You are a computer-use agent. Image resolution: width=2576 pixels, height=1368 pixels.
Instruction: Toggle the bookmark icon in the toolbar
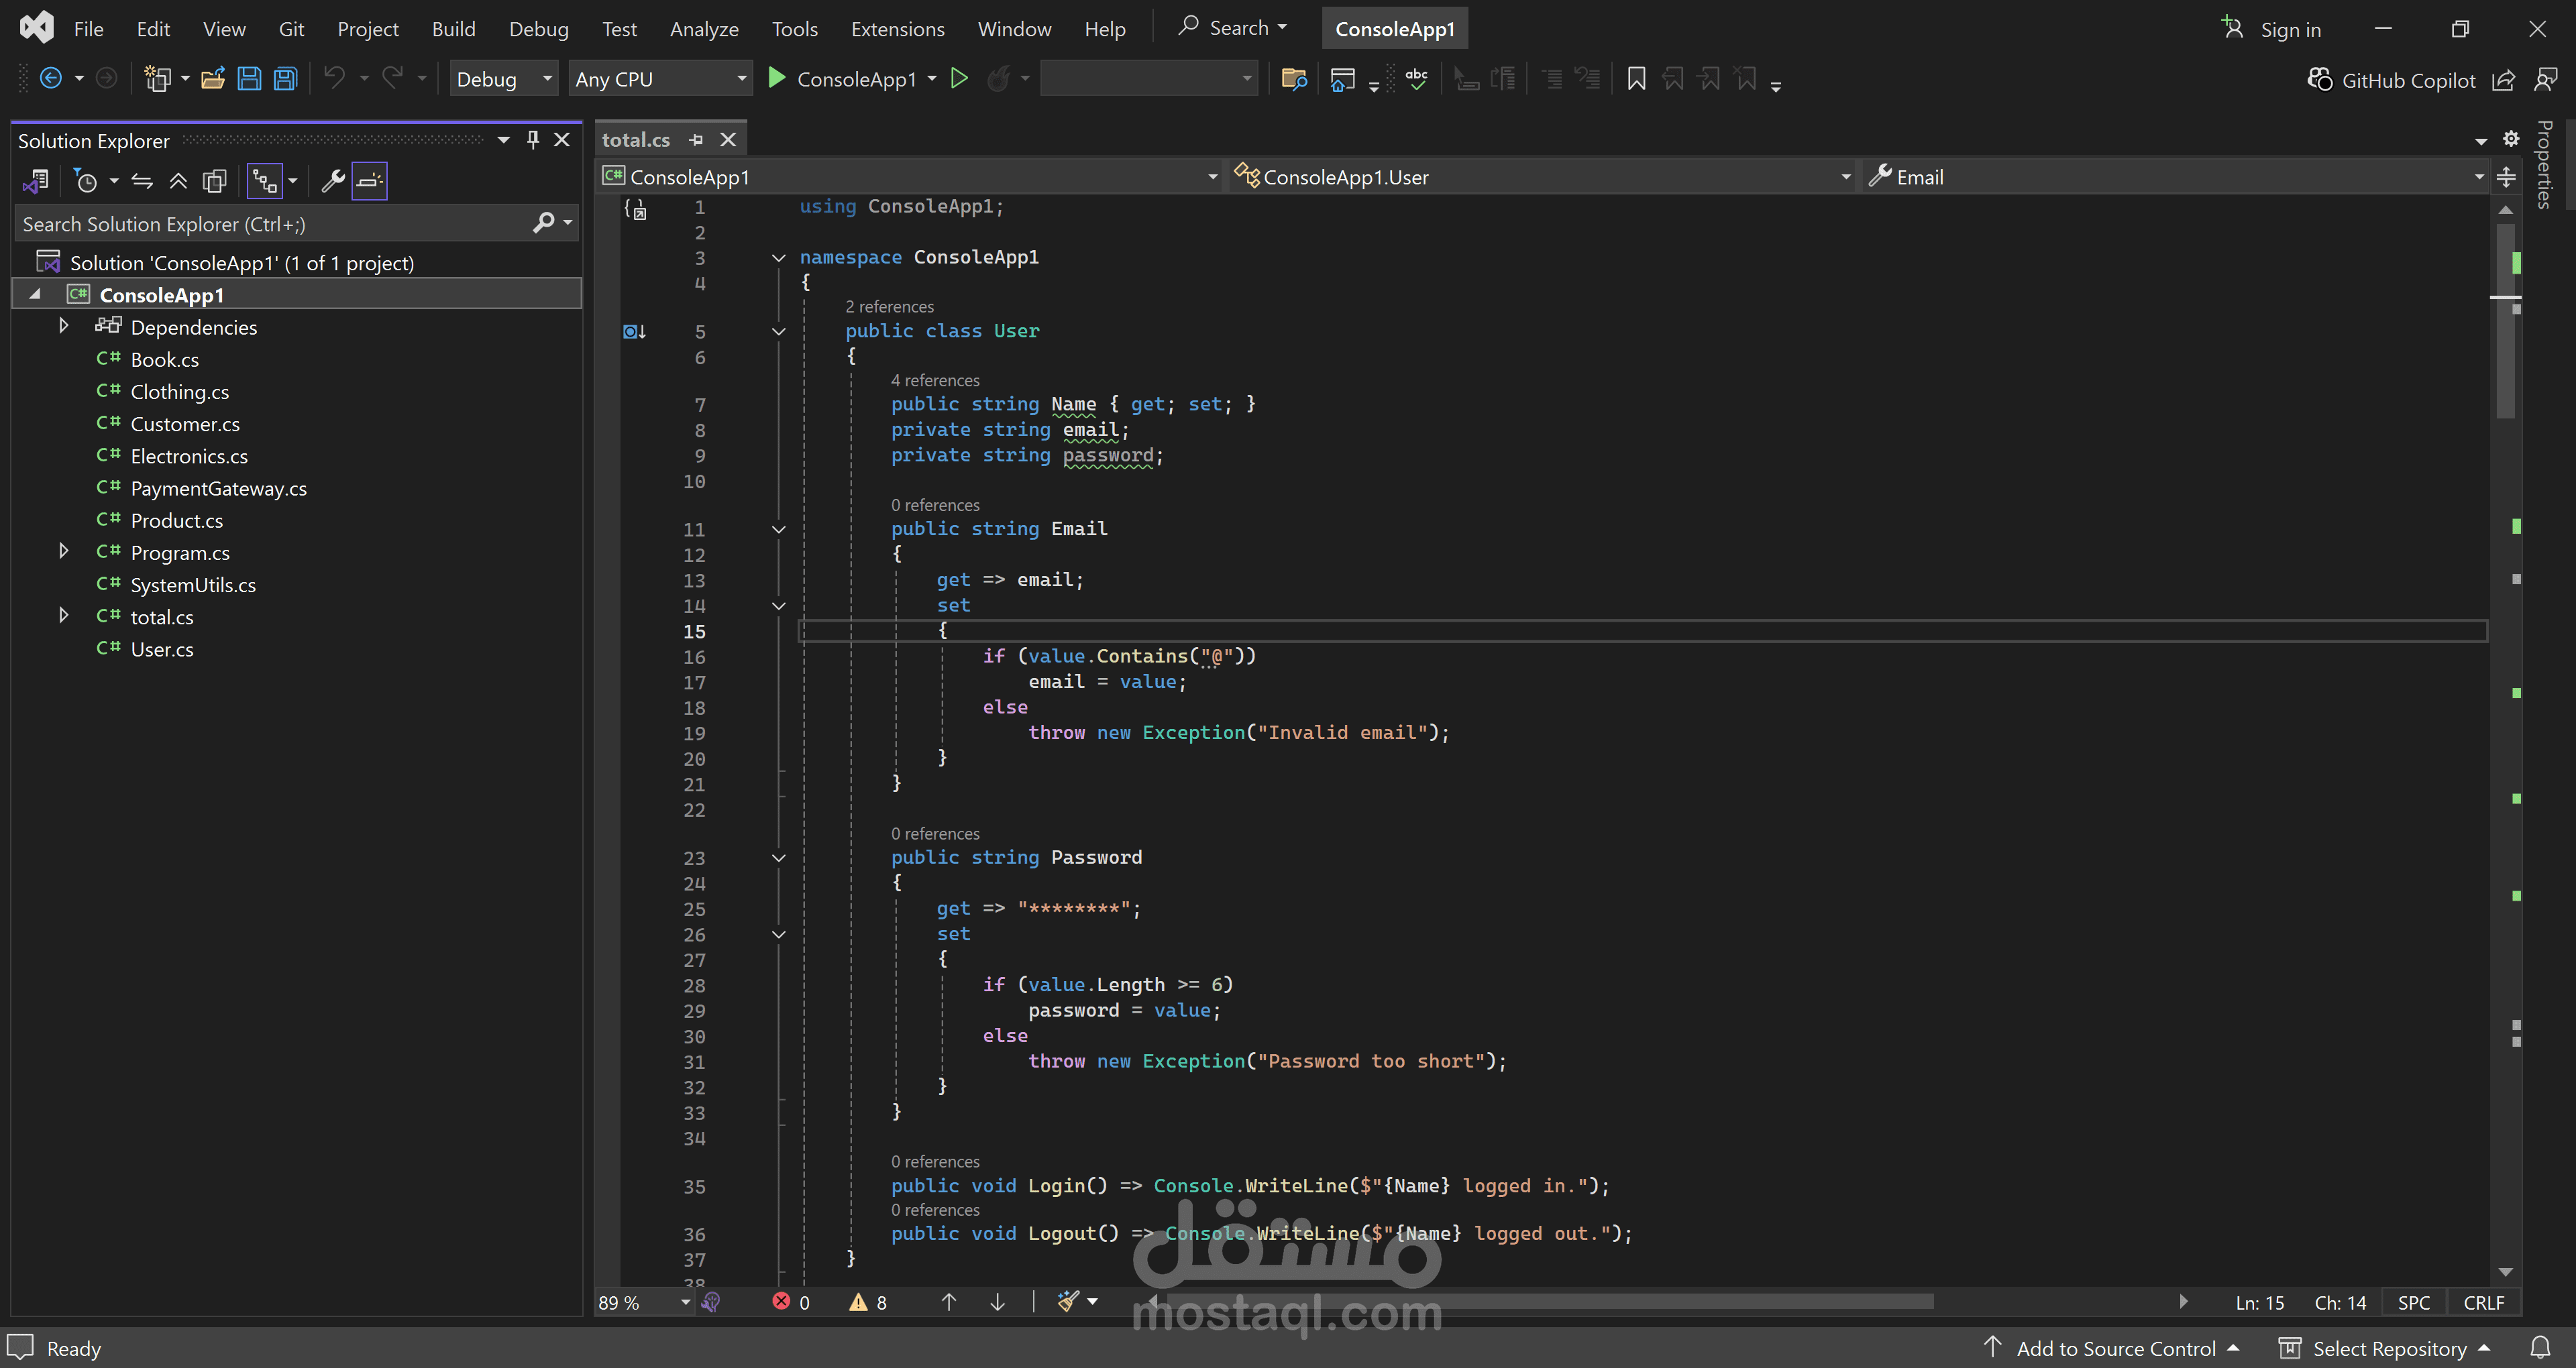(x=1636, y=78)
